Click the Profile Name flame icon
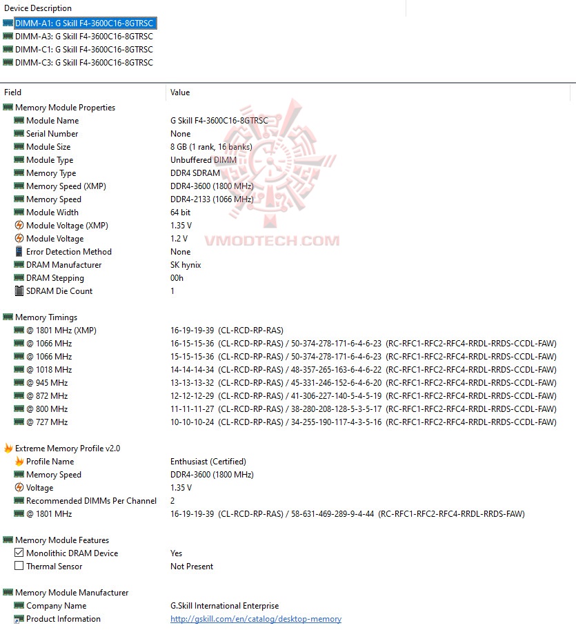This screenshot has height=630, width=576. coord(19,461)
